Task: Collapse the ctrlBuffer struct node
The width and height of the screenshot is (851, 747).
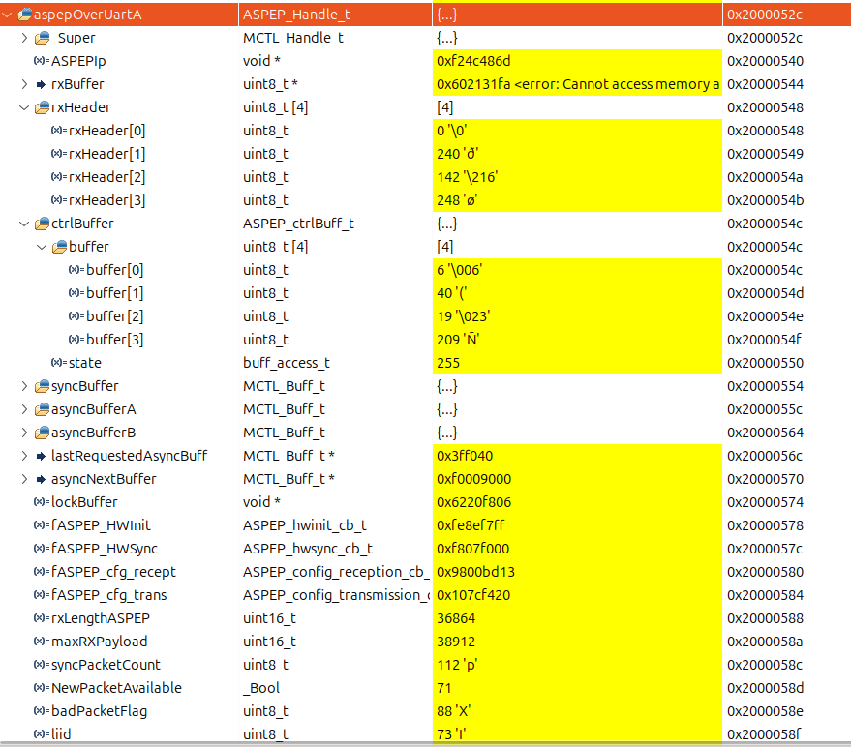Action: [x=24, y=224]
